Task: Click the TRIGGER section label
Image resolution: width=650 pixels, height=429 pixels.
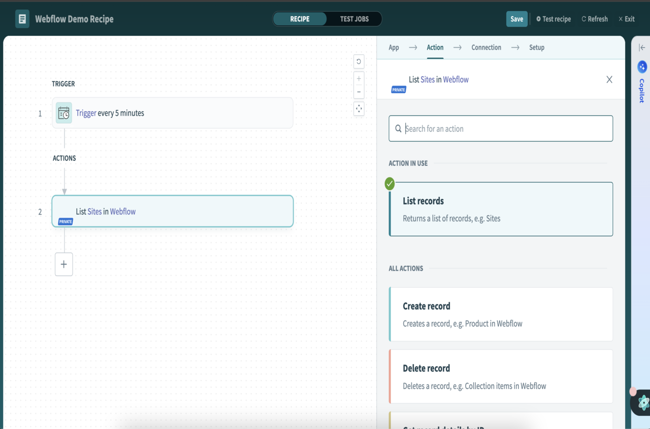Action: (63, 84)
